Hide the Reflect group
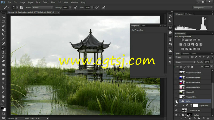Screen dimensions: 214x120 tap(176, 115)
